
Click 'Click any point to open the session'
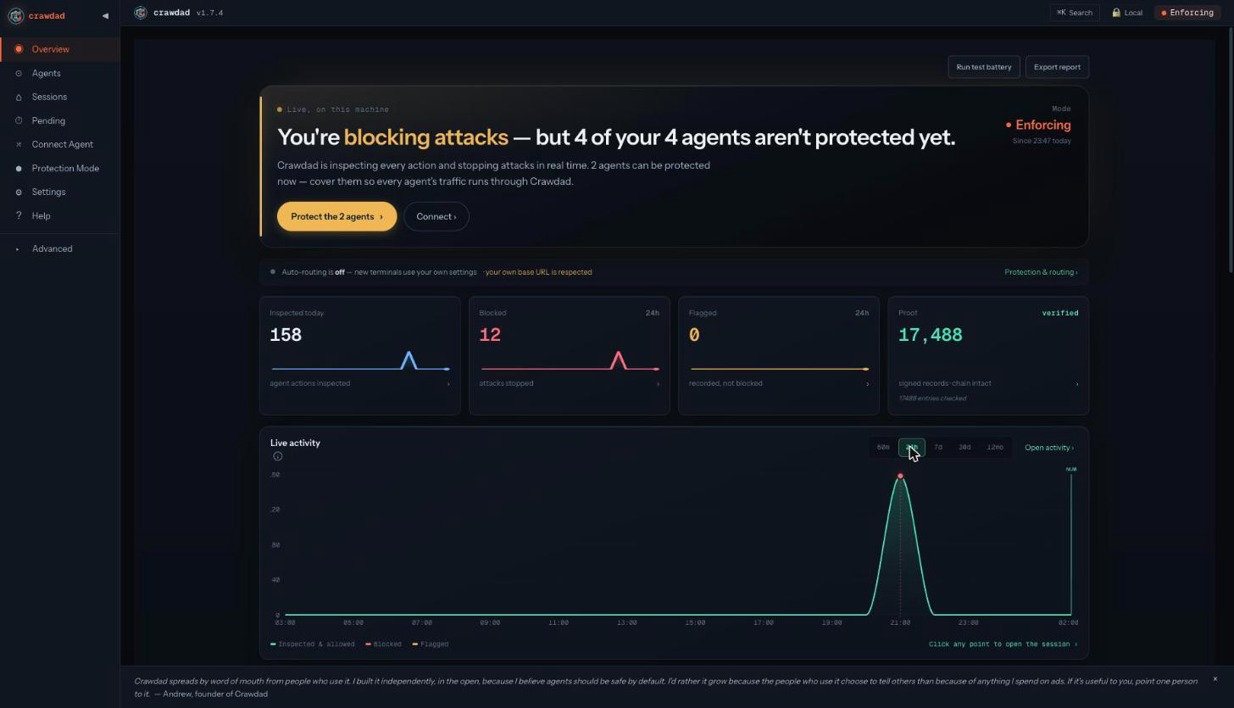[x=1003, y=644]
